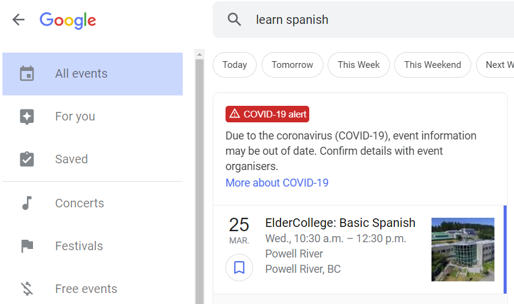Toggle bookmark to save ElderCollege event
The width and height of the screenshot is (514, 304).
tap(240, 267)
